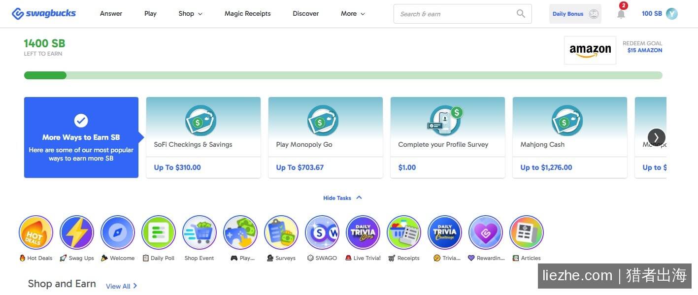Open the Magic Receipts menu item
Viewport: 698px width, 295px height.
tap(247, 14)
